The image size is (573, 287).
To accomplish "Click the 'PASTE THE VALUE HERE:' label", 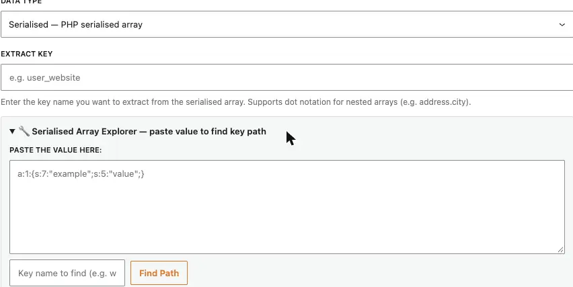I will [56, 150].
